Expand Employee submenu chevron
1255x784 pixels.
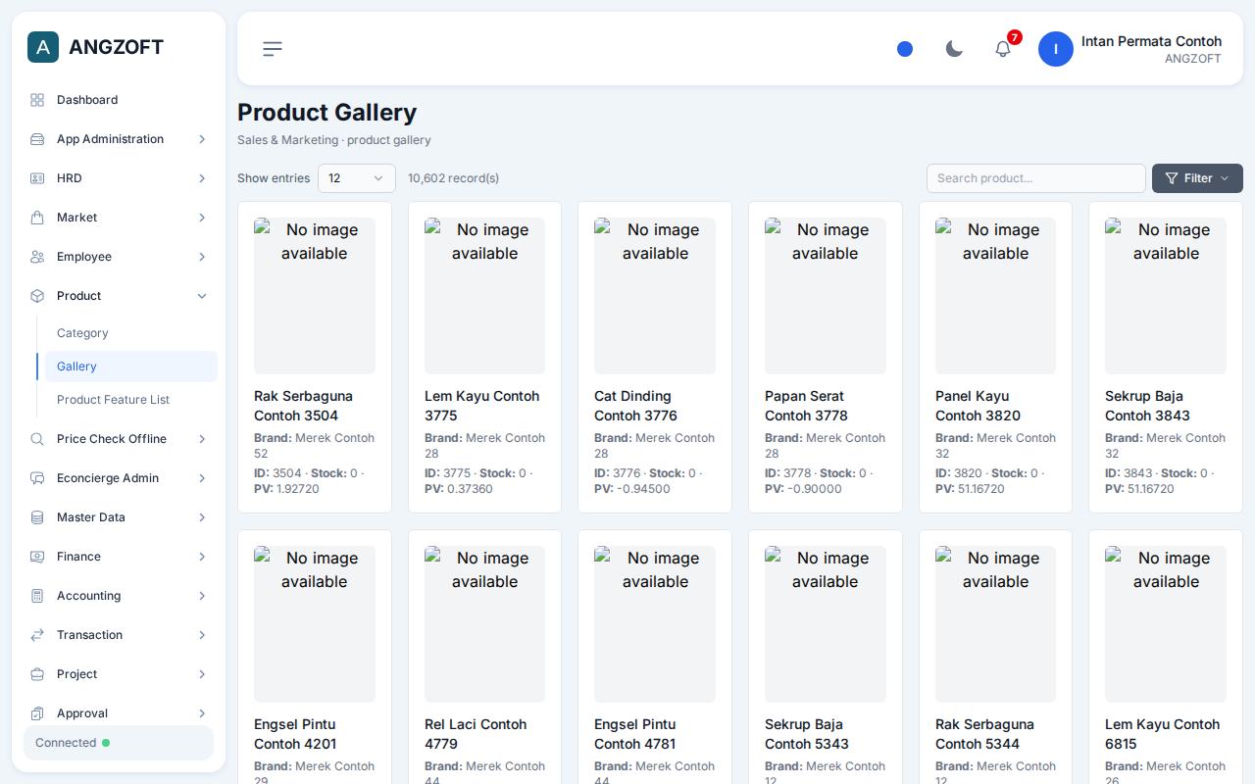click(202, 257)
